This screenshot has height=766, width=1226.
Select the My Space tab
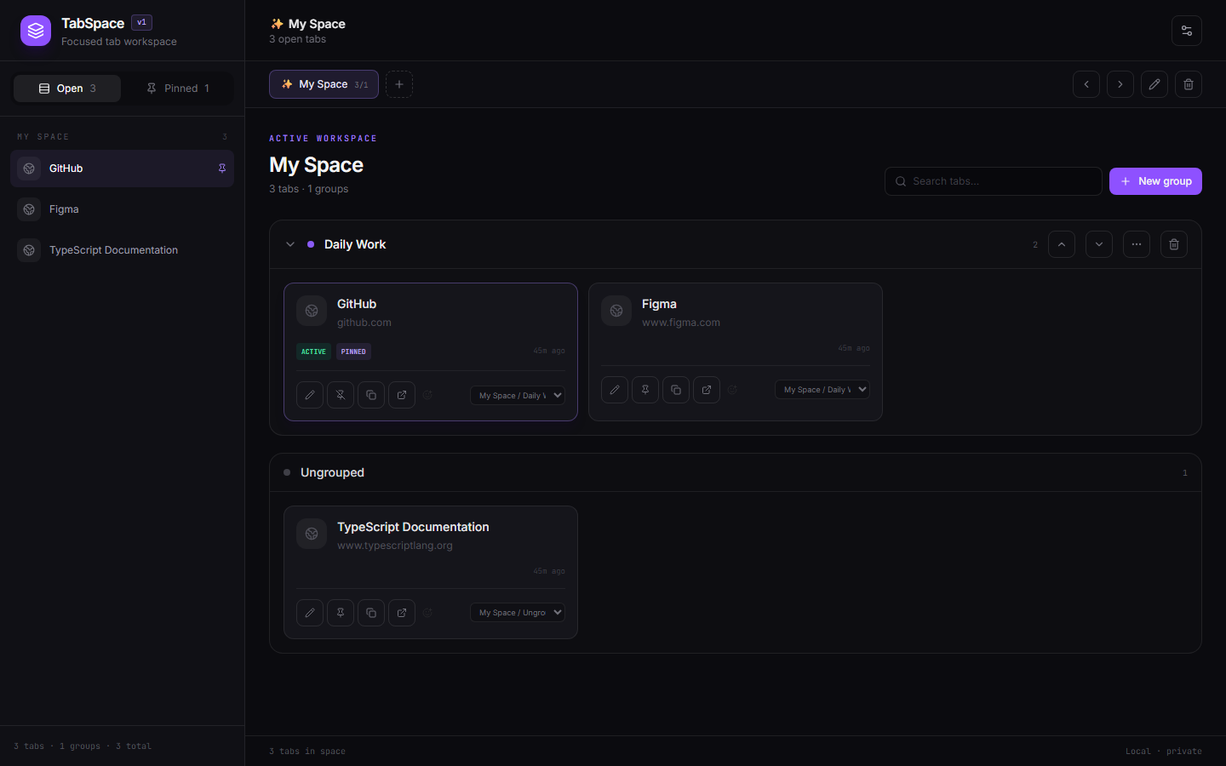[324, 84]
